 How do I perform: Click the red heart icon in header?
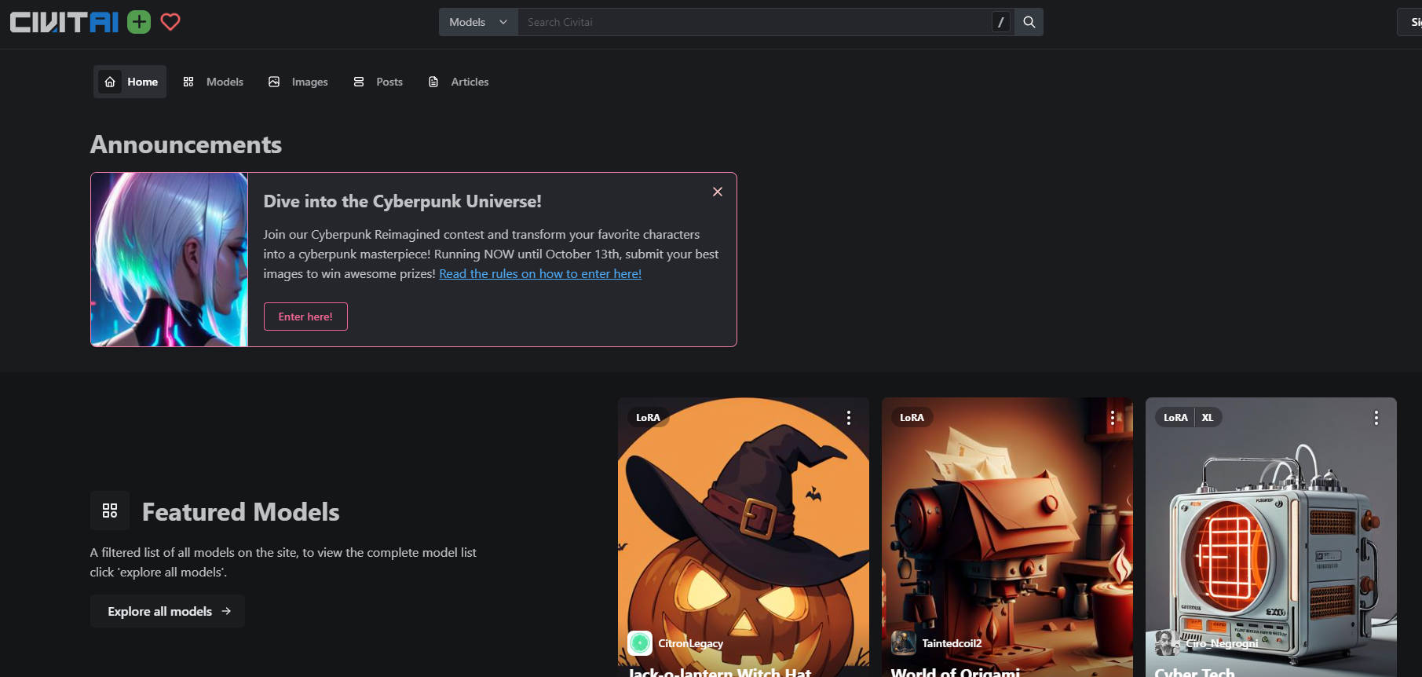[x=170, y=22]
